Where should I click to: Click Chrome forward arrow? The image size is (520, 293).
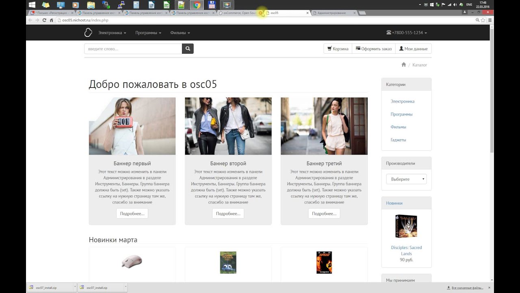pyautogui.click(x=37, y=20)
